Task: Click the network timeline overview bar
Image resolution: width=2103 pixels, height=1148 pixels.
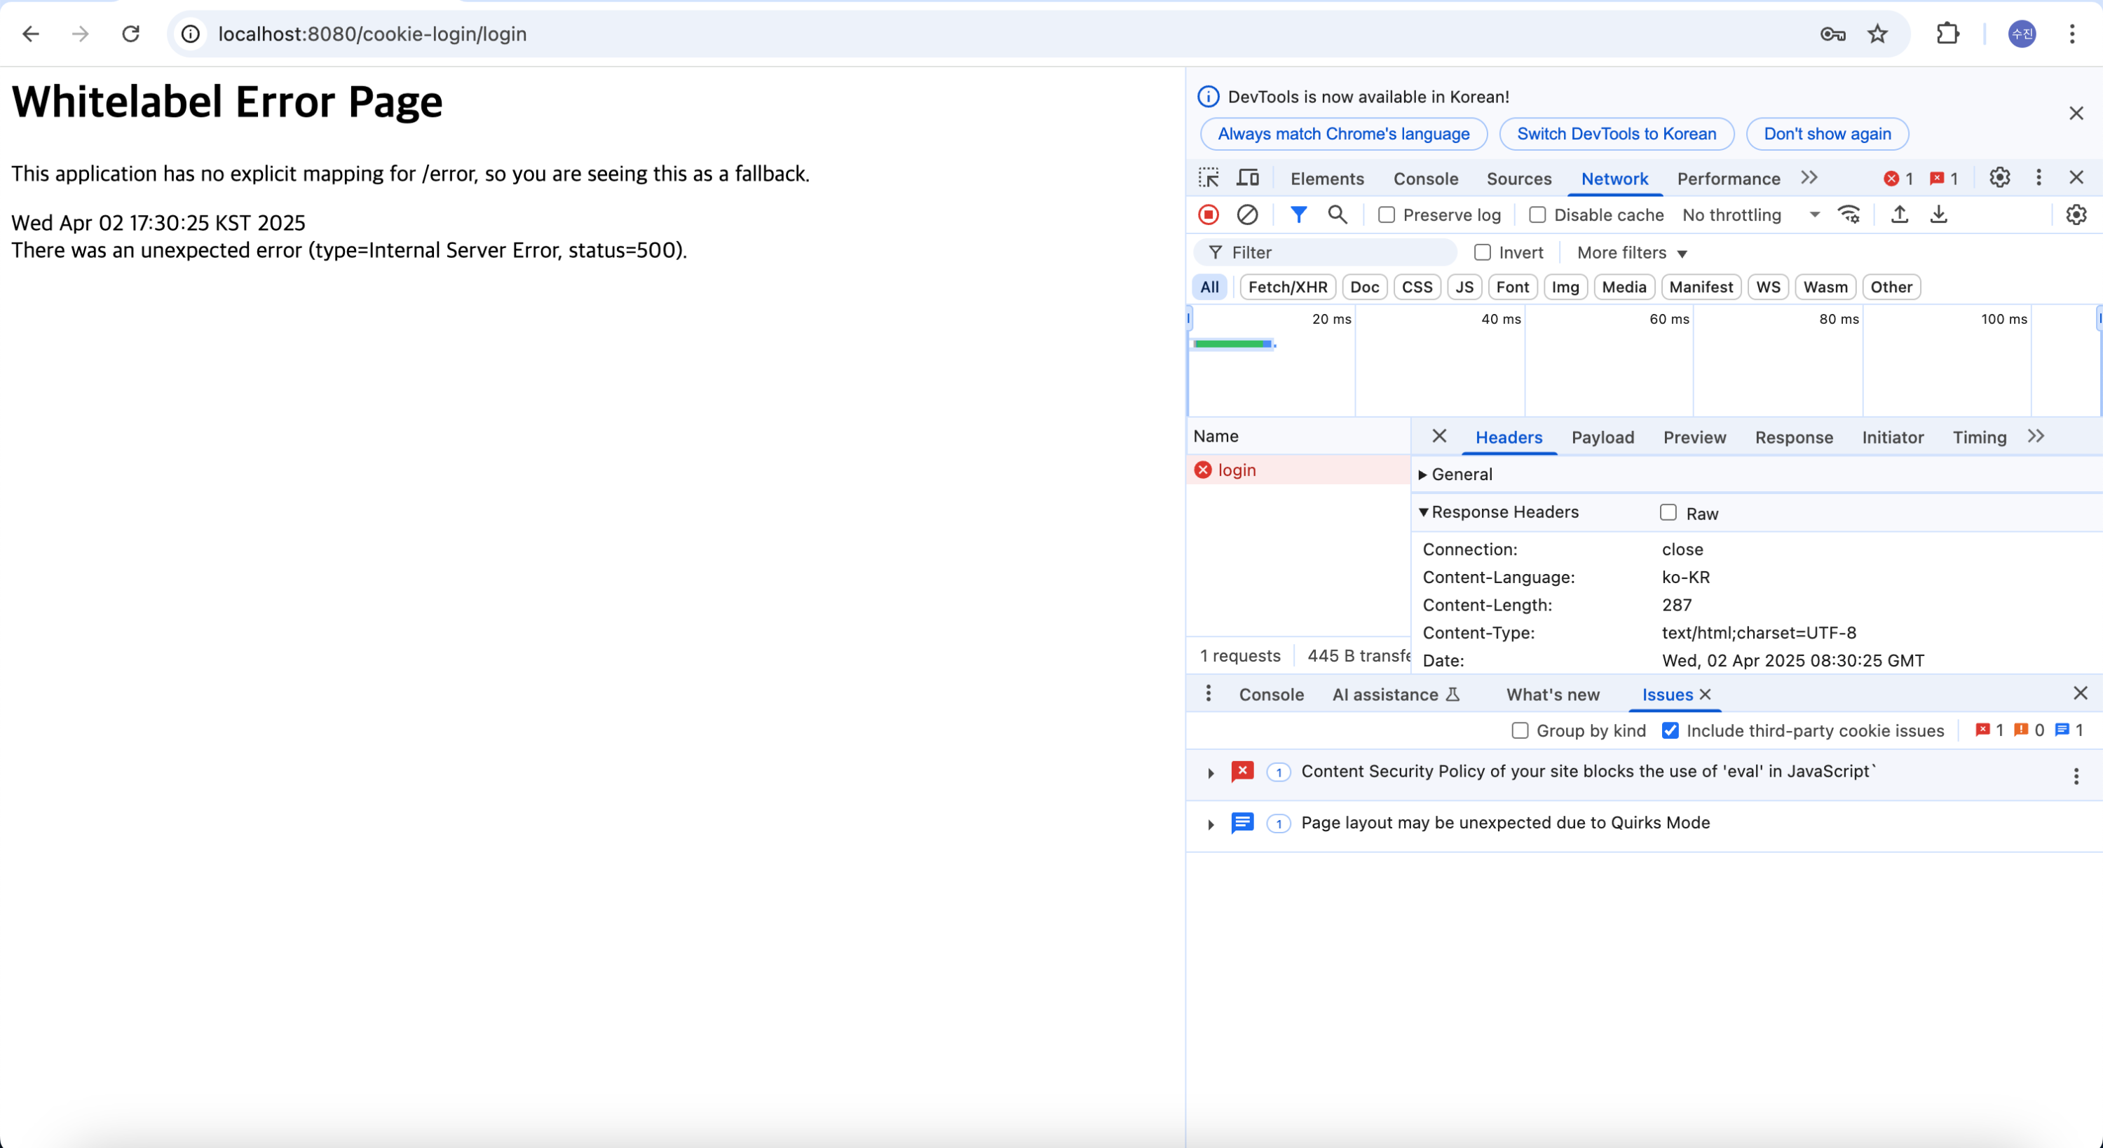Action: point(1233,345)
